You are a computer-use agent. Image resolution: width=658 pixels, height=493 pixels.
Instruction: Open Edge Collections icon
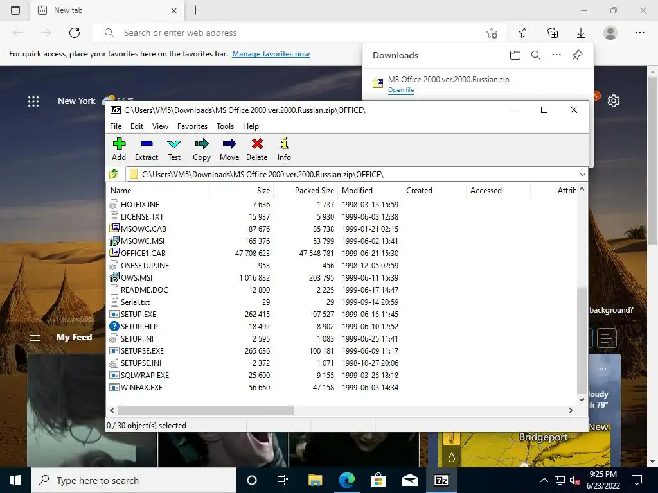(553, 33)
